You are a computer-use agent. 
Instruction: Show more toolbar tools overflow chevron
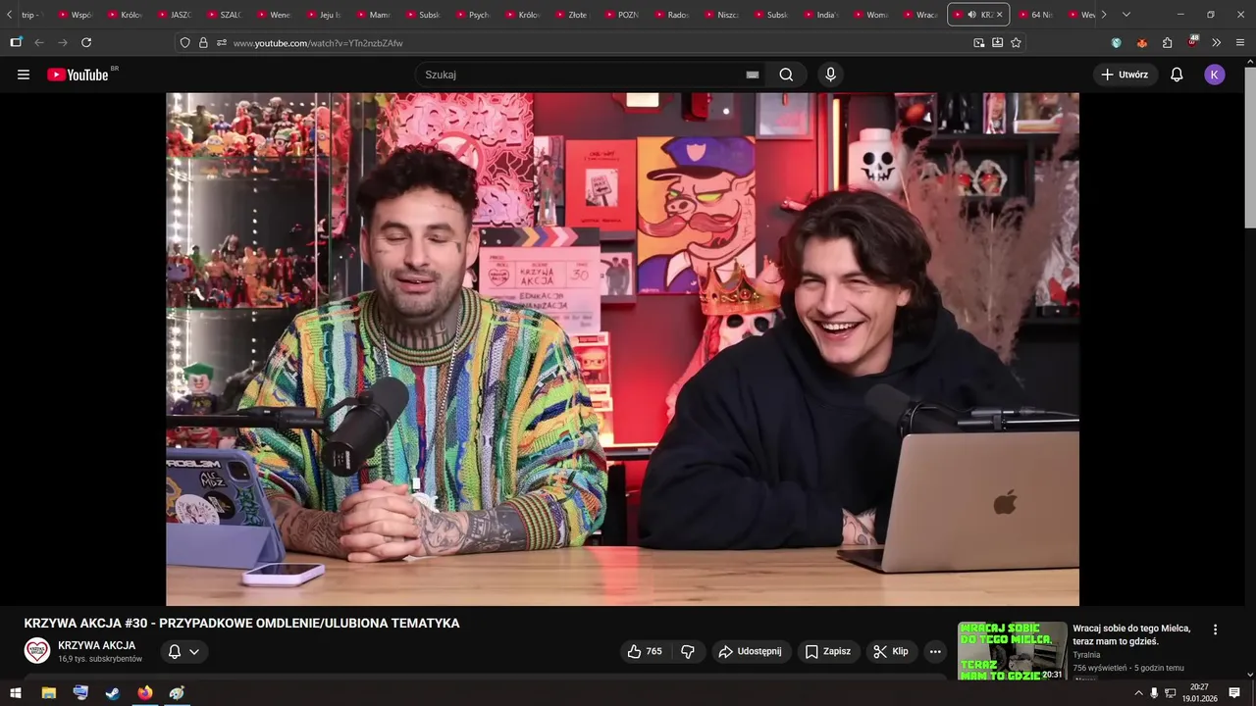point(1216,43)
